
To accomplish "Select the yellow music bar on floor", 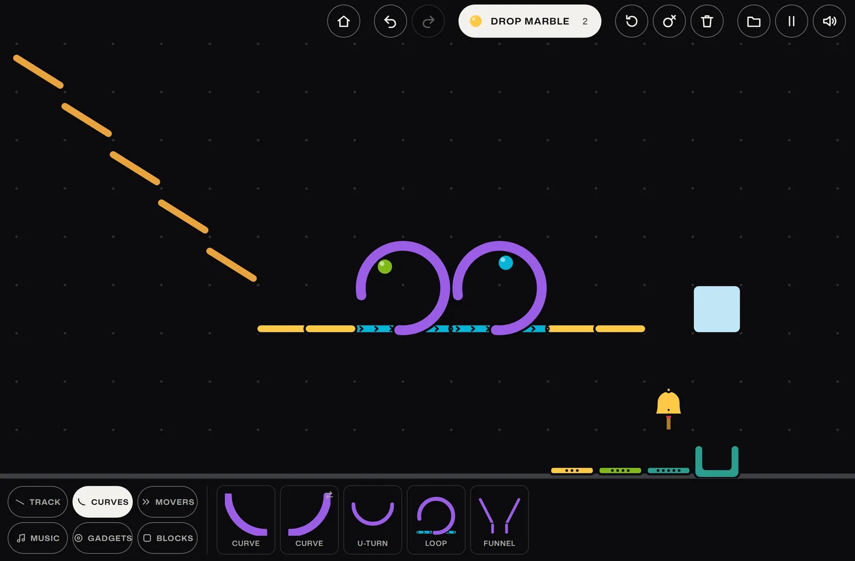I will tap(572, 471).
